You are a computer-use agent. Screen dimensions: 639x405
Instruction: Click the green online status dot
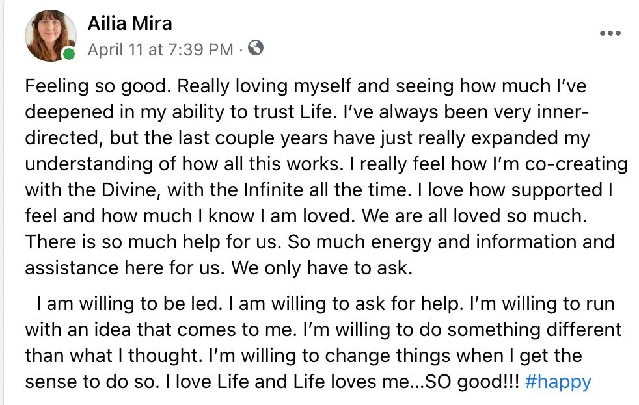(69, 53)
